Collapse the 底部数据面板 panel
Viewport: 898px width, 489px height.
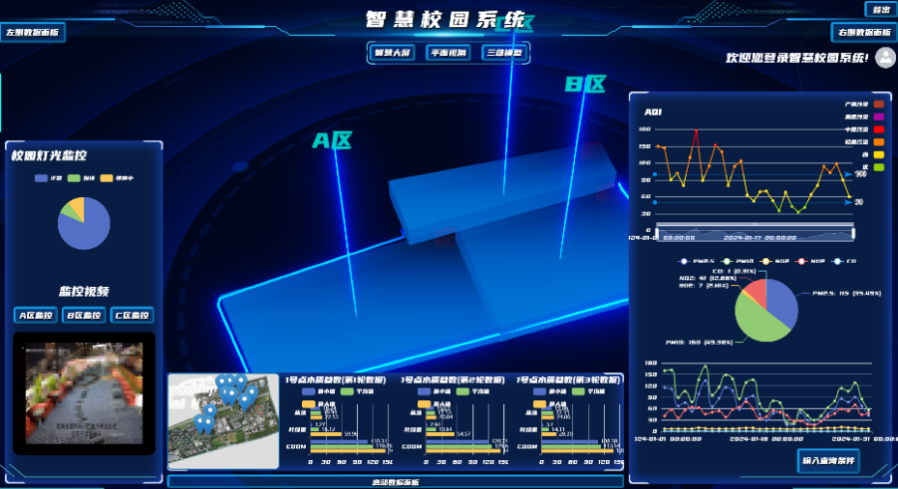tap(395, 481)
